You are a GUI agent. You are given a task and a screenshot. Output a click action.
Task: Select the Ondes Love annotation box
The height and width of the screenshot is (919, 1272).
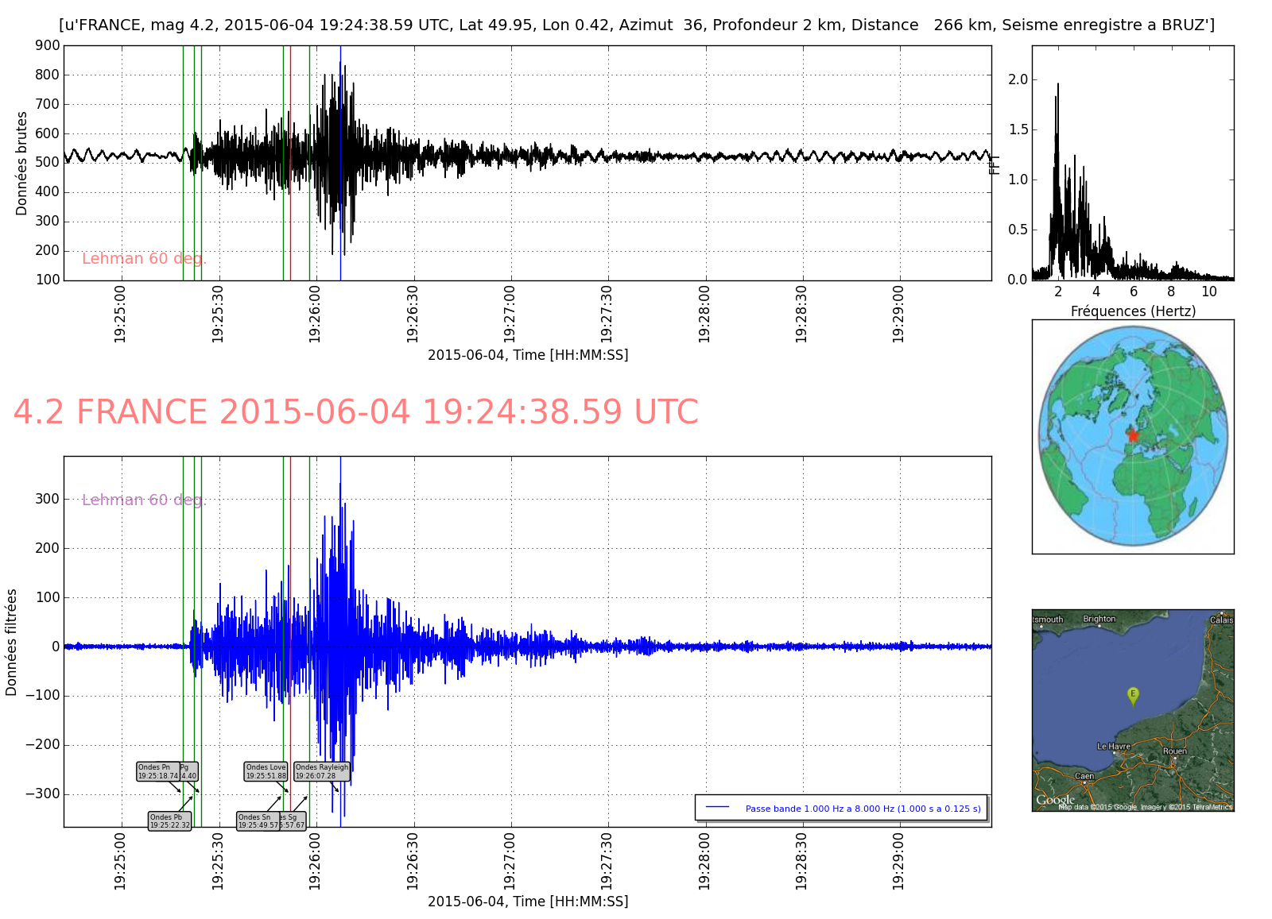tap(266, 771)
